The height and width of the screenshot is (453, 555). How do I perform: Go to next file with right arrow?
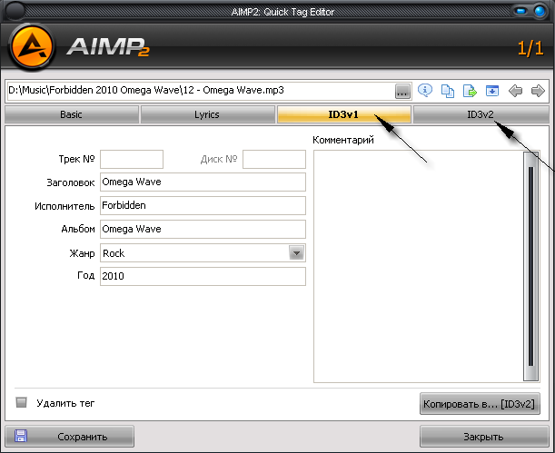(x=538, y=91)
